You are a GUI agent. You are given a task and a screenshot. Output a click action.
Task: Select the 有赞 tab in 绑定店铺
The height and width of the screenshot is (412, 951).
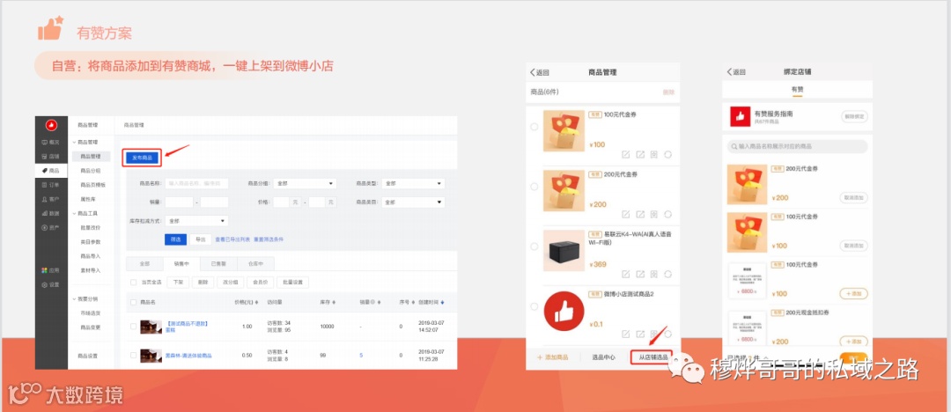tap(797, 89)
